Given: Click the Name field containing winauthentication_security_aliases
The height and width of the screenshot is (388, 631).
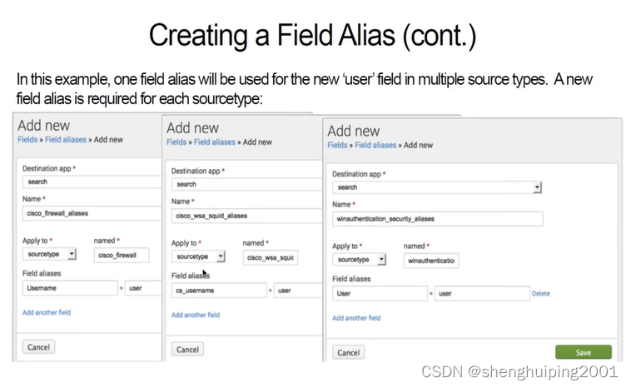Looking at the screenshot, I should tap(437, 220).
